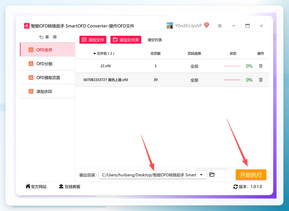This screenshot has width=289, height=211.
Task: Open the hamburger menu icon
Action: click(220, 26)
